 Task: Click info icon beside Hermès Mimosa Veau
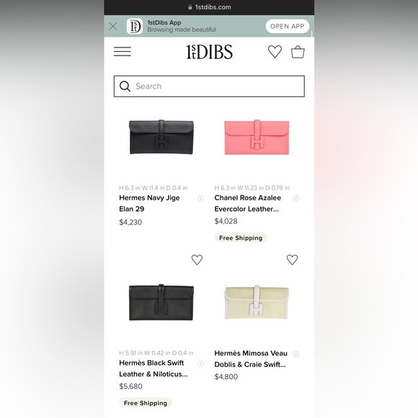point(296,354)
